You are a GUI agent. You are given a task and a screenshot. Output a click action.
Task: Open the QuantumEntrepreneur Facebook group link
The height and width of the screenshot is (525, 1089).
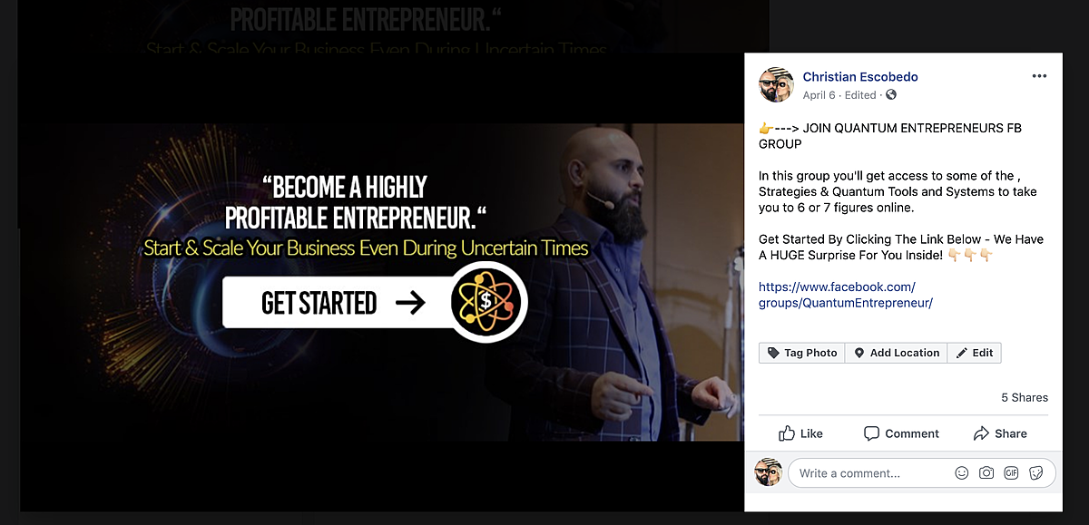point(846,295)
